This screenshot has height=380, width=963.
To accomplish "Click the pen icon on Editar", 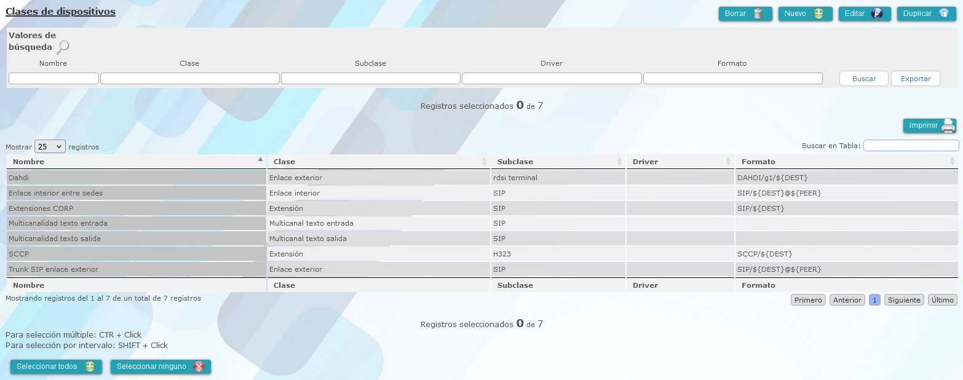I will (878, 14).
